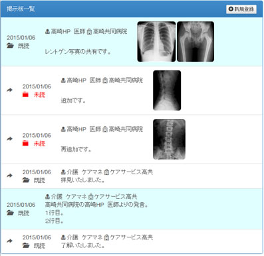Click the user icon in 追加です post
The height and width of the screenshot is (256, 264).
pos(63,80)
